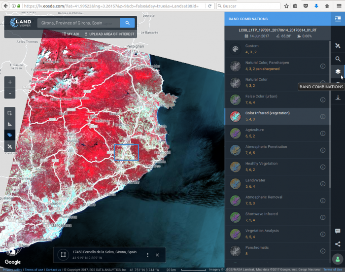Choose the Atmospheric Removal combination
Image resolution: width=345 pixels, height=272 pixels.
tap(277, 200)
